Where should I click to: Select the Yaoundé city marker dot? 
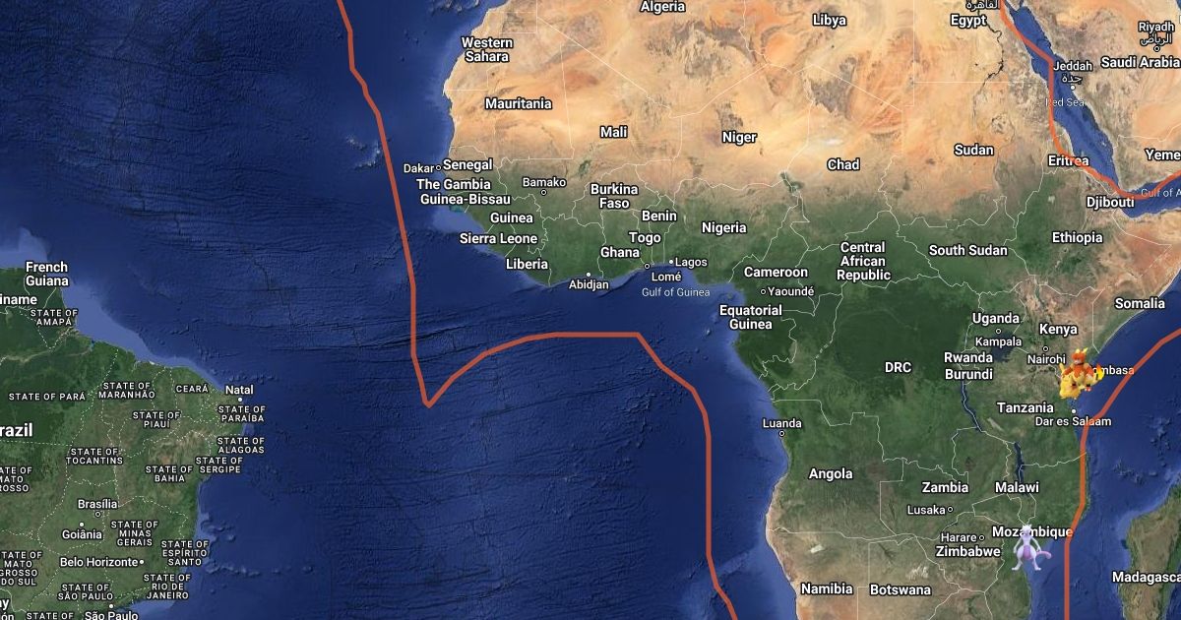click(763, 291)
